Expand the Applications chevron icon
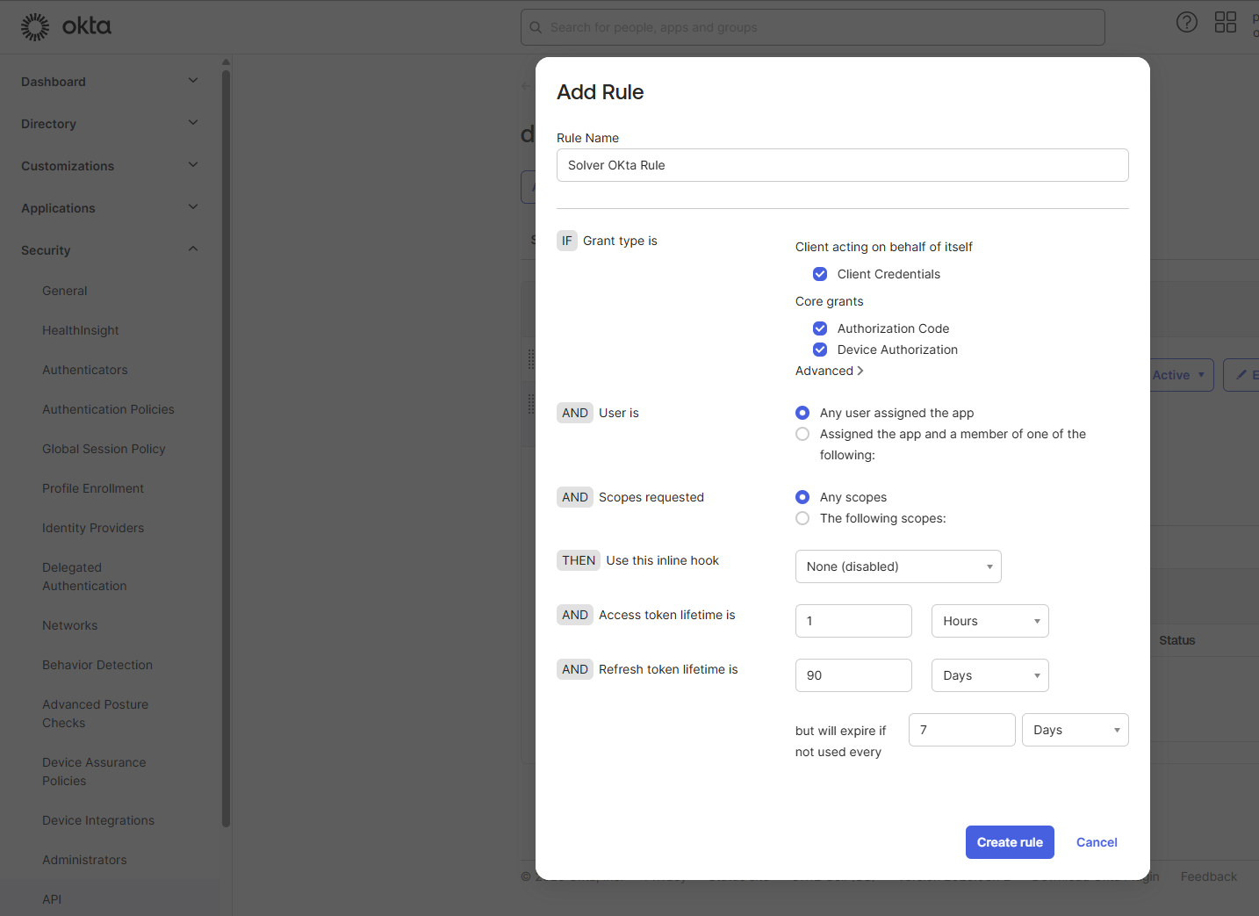 193,207
